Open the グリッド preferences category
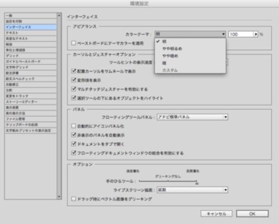Image resolution: width=279 pixels, height=224 pixels. click(x=31, y=56)
